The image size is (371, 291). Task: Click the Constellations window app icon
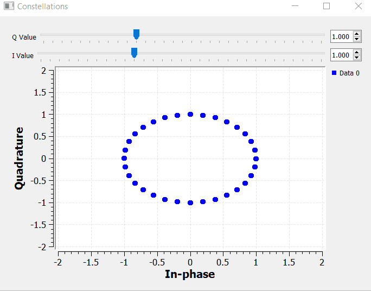(x=8, y=7)
